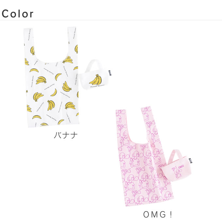Click black brand tag on pink pouch

tap(190, 161)
